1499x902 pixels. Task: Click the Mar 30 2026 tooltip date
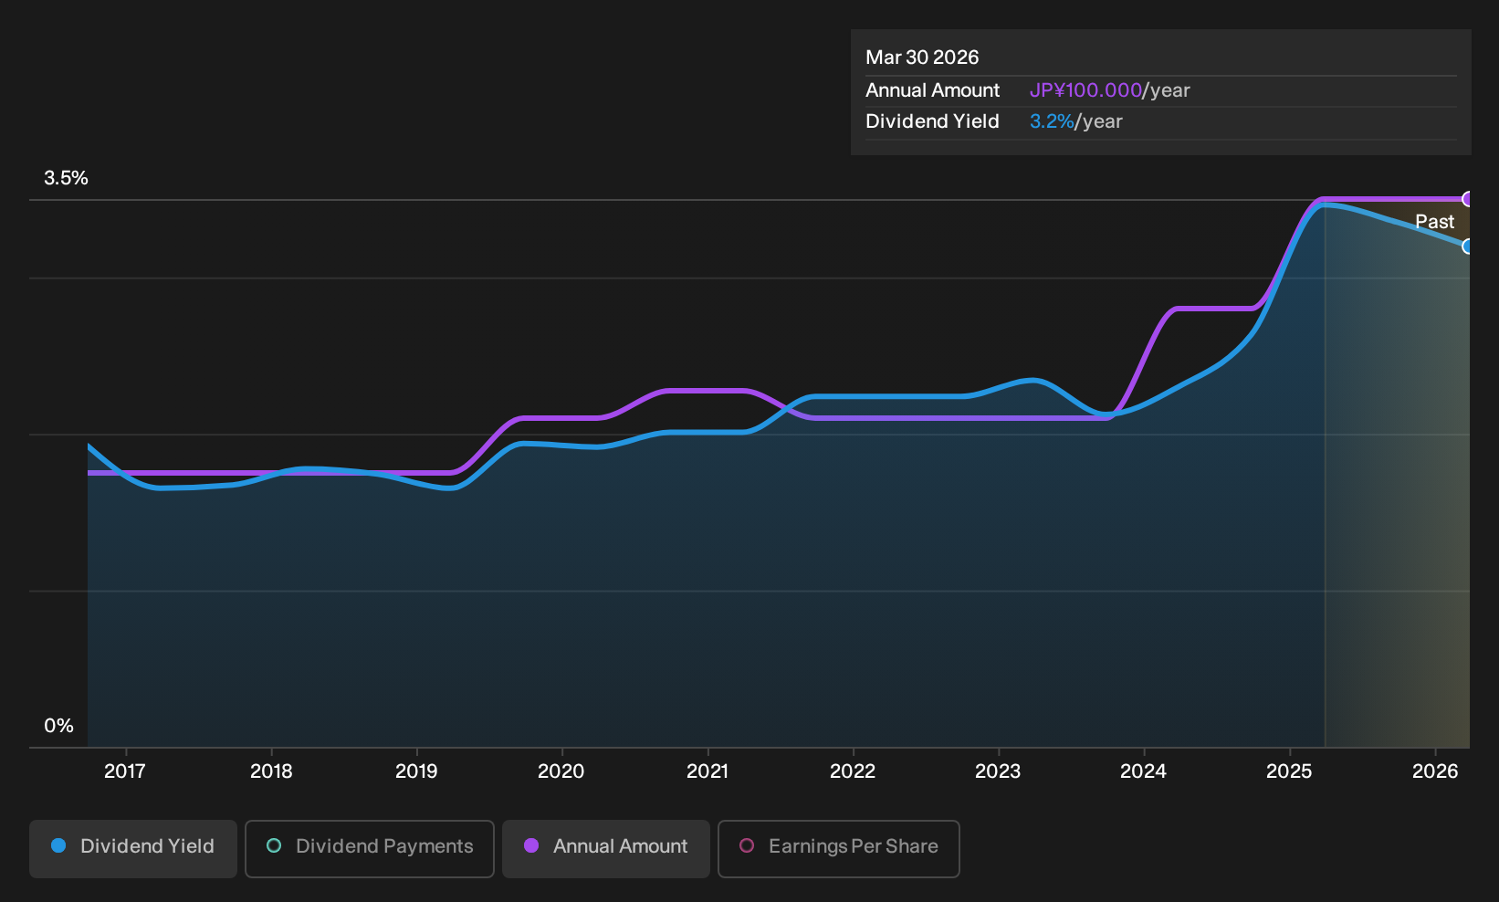point(922,58)
